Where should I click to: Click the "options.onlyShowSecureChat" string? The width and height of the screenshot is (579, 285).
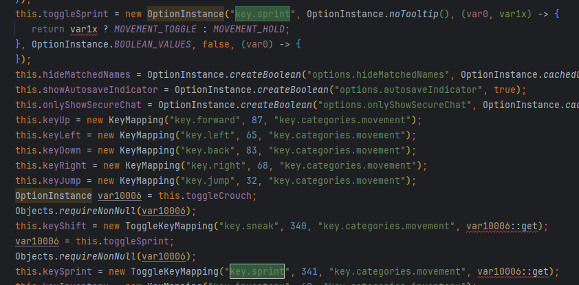click(395, 105)
